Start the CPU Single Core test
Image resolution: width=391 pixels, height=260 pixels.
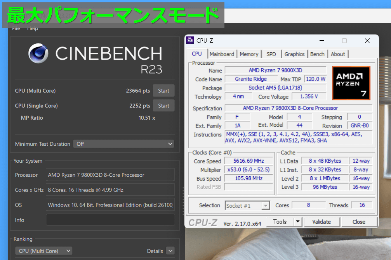point(163,106)
